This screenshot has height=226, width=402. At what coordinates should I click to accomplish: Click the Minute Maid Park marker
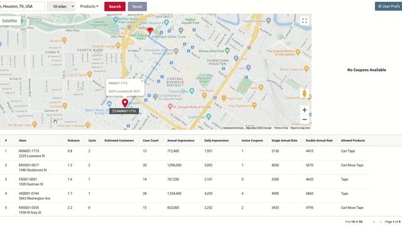227,50
